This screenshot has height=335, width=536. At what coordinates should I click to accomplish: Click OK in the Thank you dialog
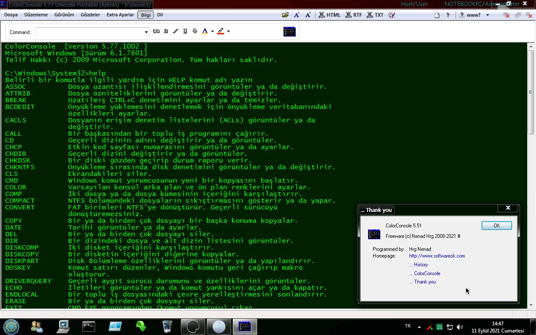pos(497,225)
